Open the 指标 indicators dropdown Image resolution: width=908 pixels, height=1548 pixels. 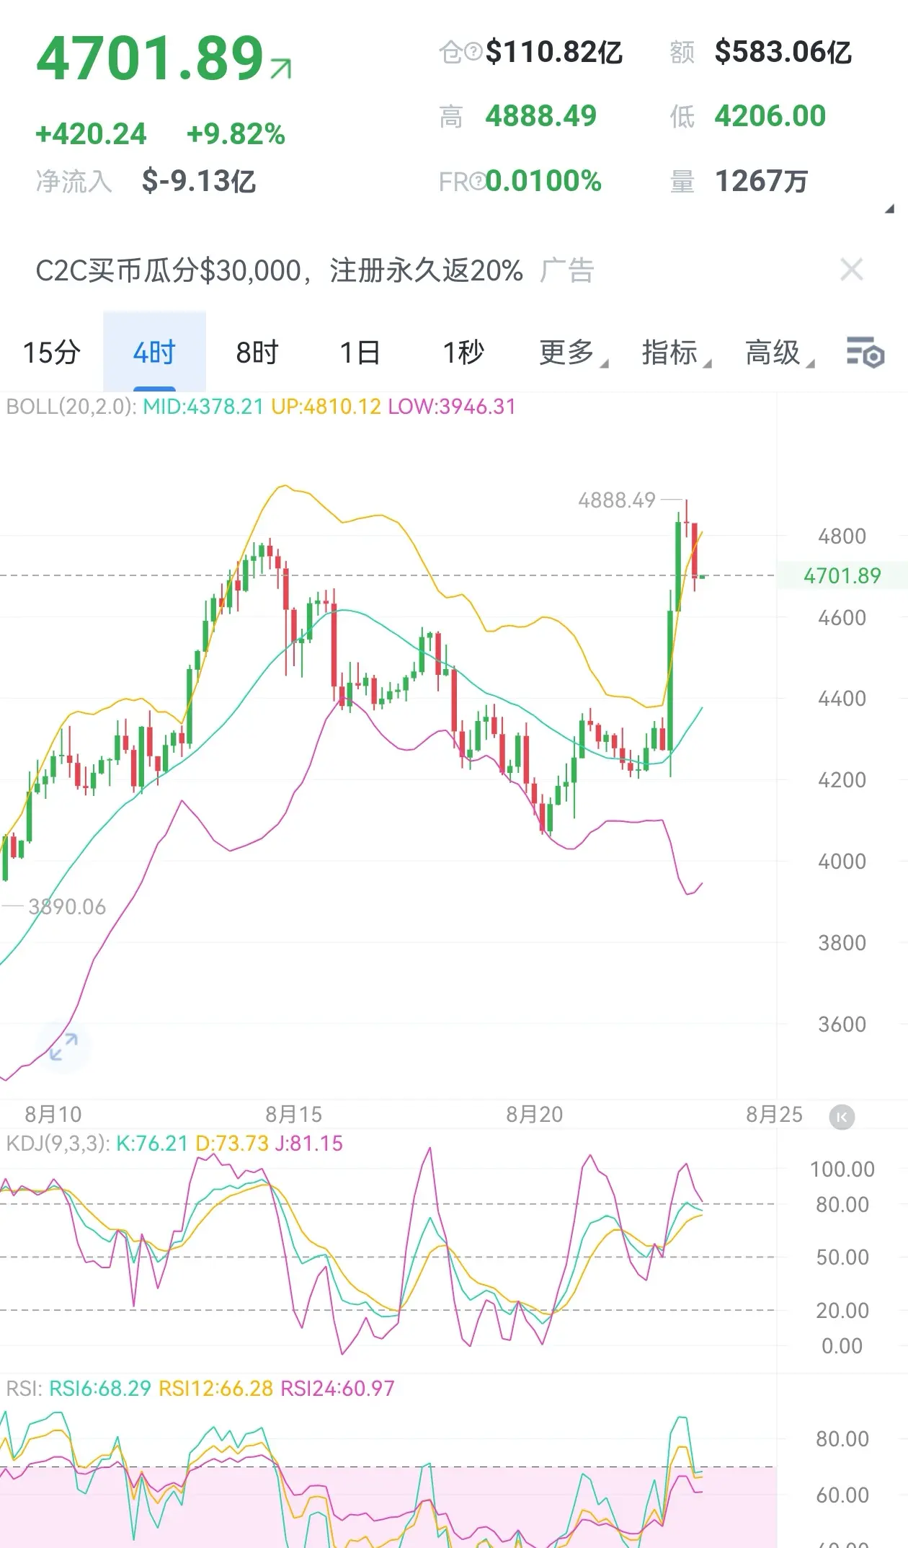click(x=676, y=353)
